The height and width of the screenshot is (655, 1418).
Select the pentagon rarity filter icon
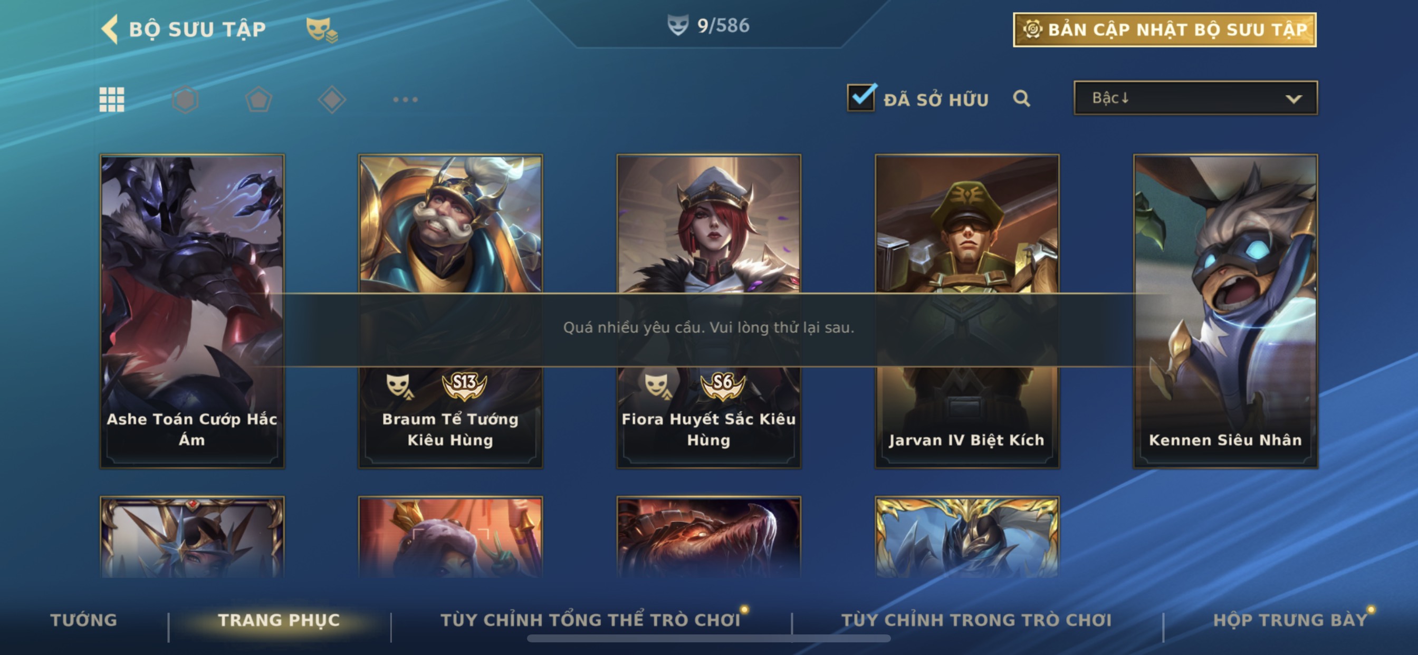point(258,100)
